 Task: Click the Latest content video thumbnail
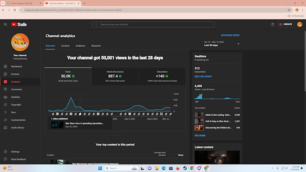coord(217,157)
